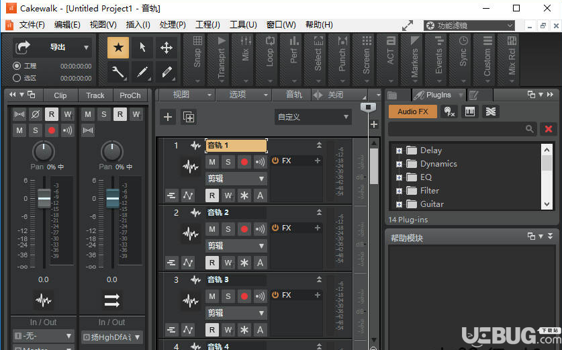Open the 自定义 track control dropdown
The image size is (562, 350).
point(313,117)
